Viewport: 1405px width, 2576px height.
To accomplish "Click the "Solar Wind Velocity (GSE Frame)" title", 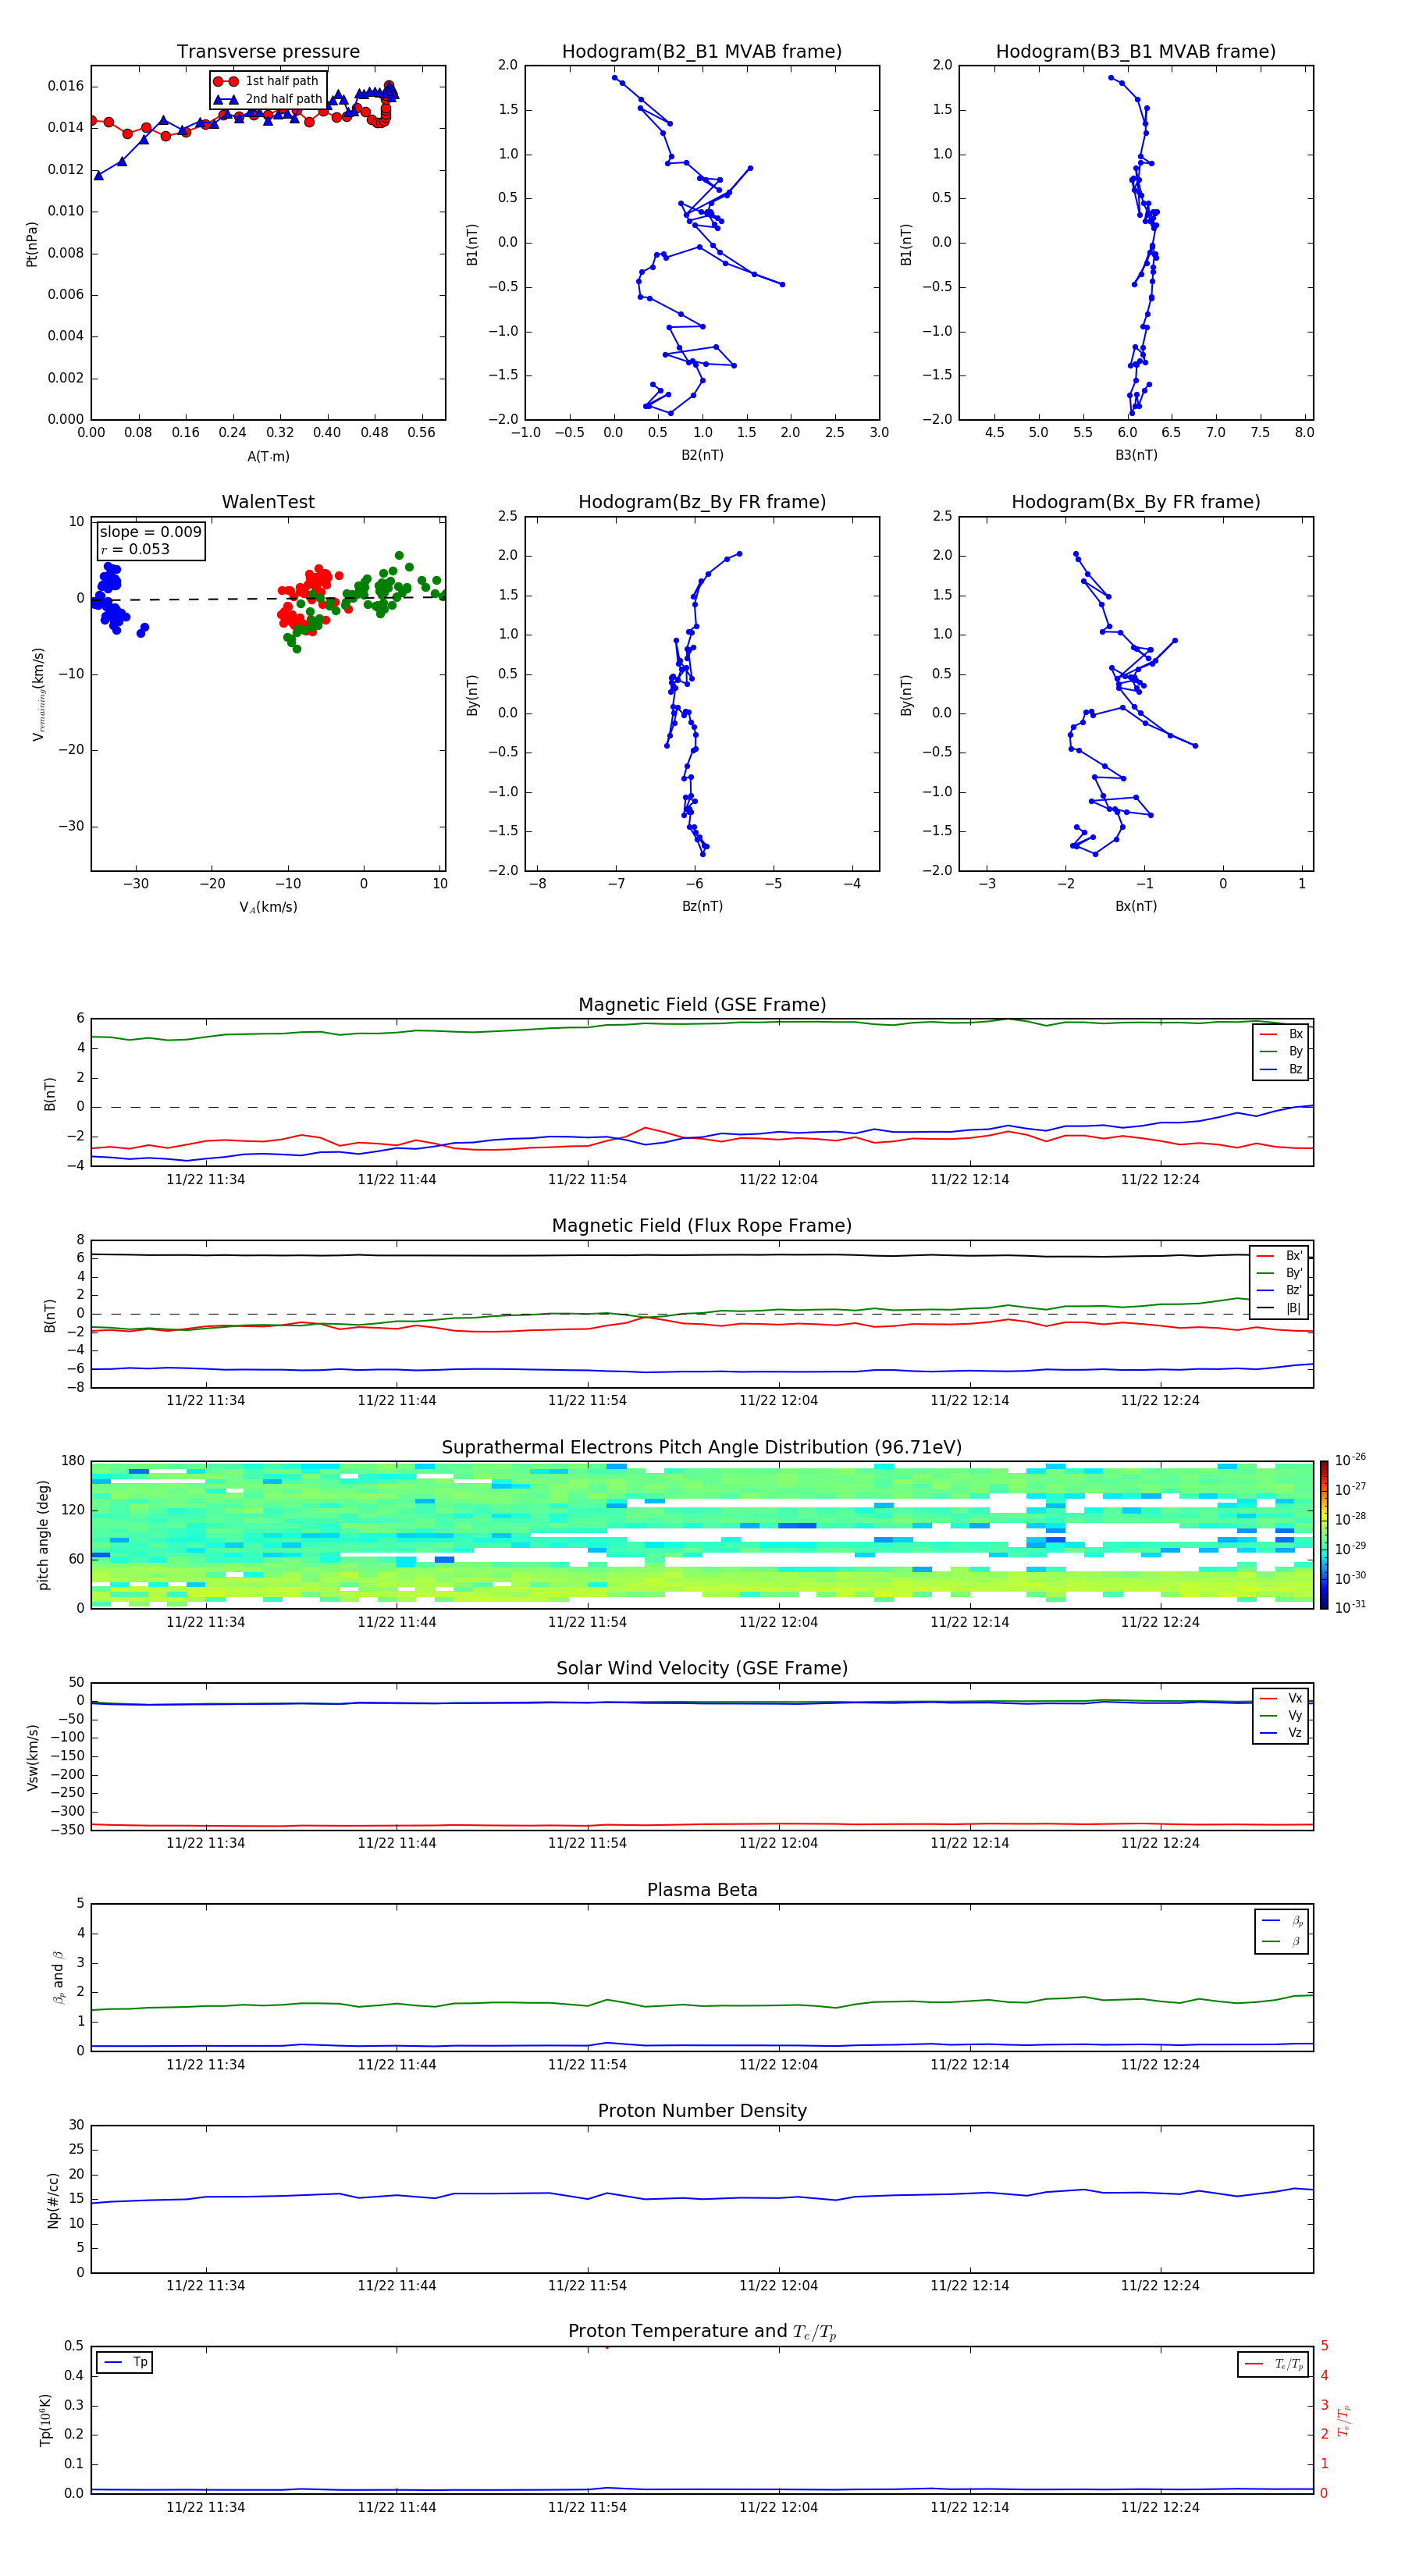I will point(702,1669).
